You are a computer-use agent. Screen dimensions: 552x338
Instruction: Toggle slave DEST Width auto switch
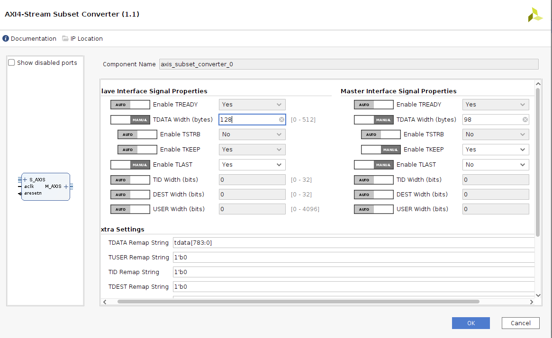[x=130, y=195]
